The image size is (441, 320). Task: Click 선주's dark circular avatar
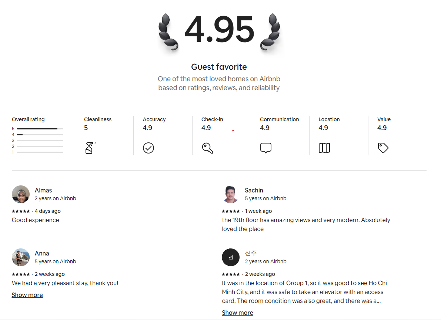[231, 257]
